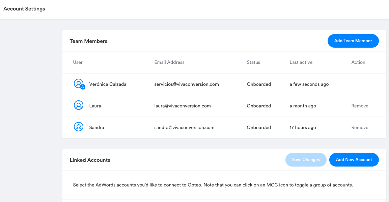Click Sandra's user avatar icon
This screenshot has height=202, width=389.
tap(79, 127)
